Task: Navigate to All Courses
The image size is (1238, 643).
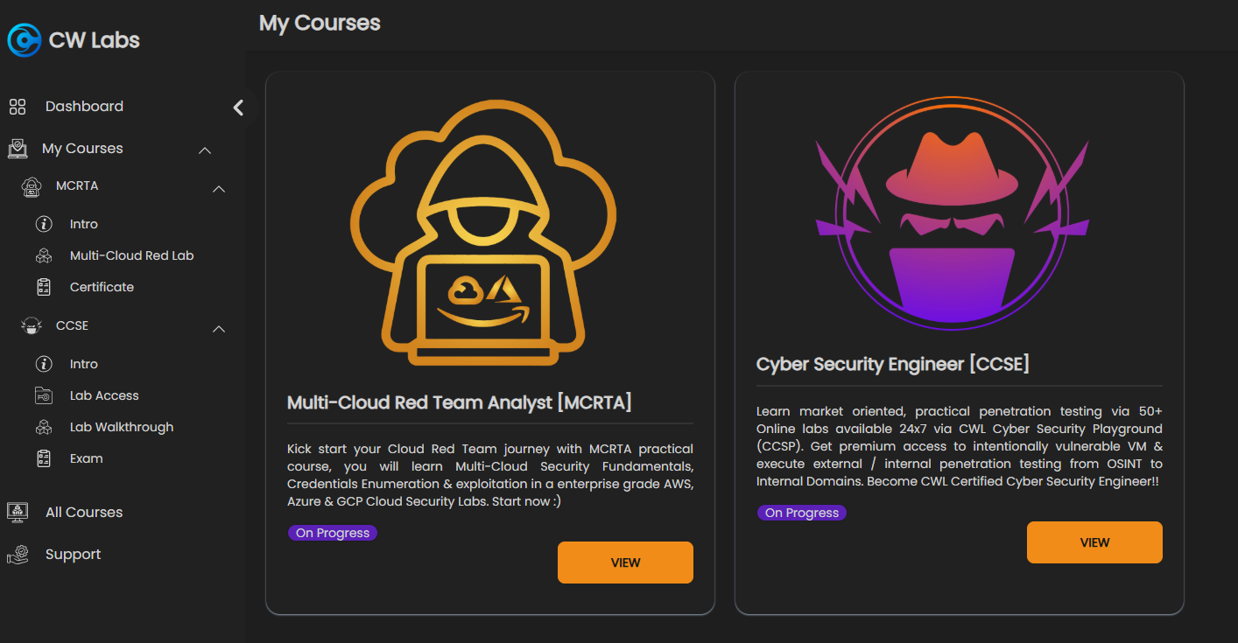Action: click(x=84, y=513)
